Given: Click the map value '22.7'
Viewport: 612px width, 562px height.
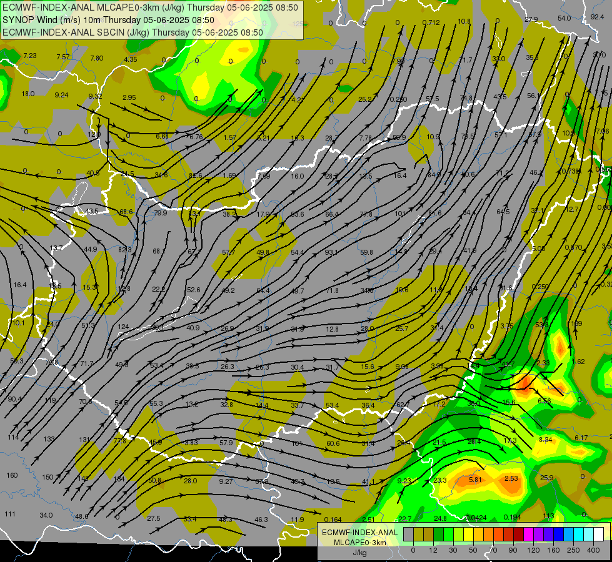Looking at the screenshot, I should (404, 519).
